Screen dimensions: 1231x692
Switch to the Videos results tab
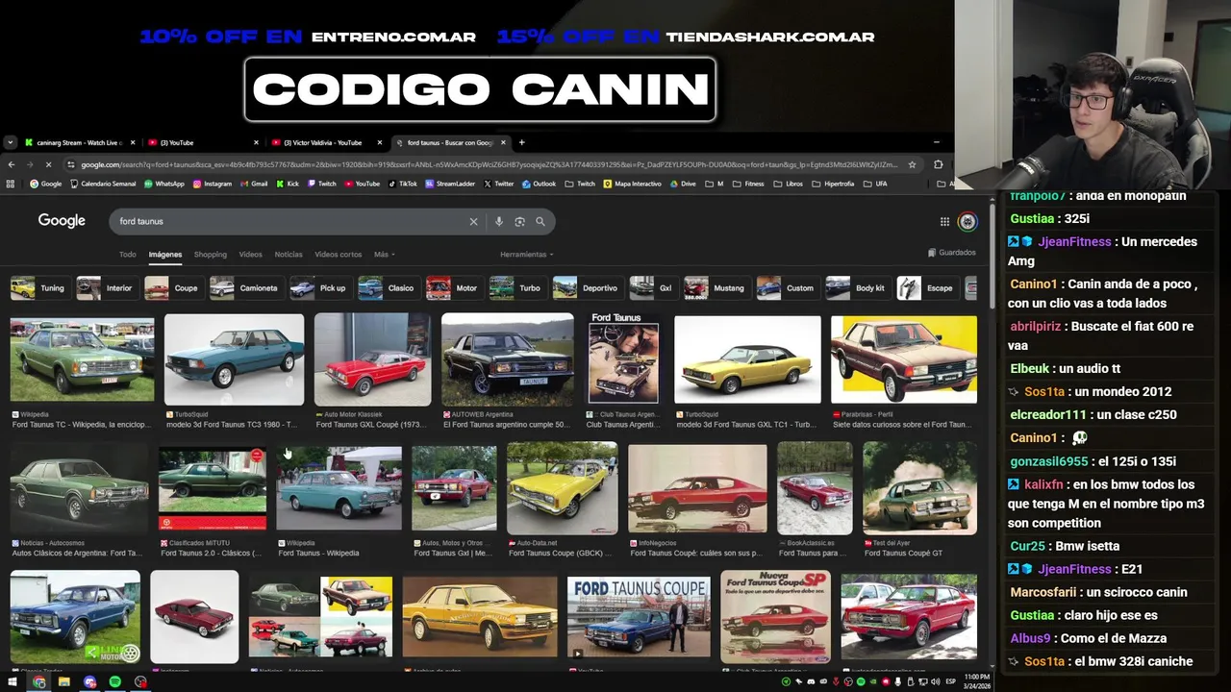250,255
